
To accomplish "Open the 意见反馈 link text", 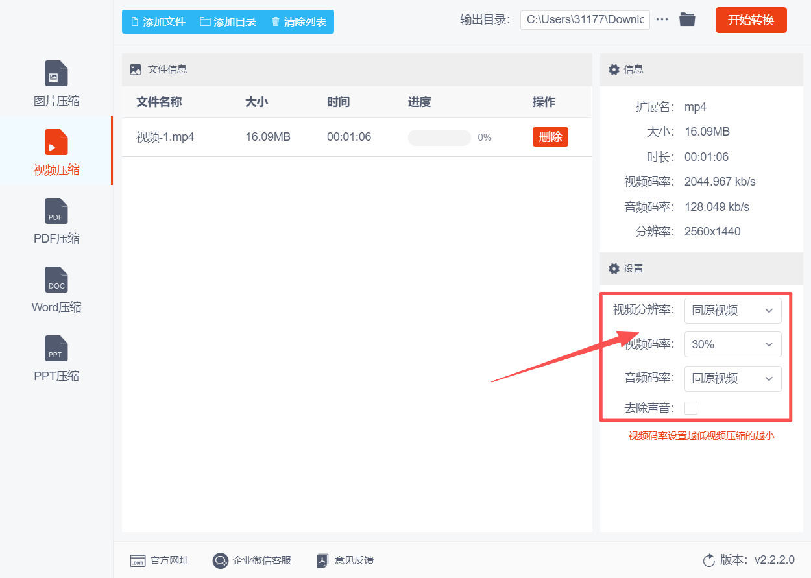I will point(354,560).
